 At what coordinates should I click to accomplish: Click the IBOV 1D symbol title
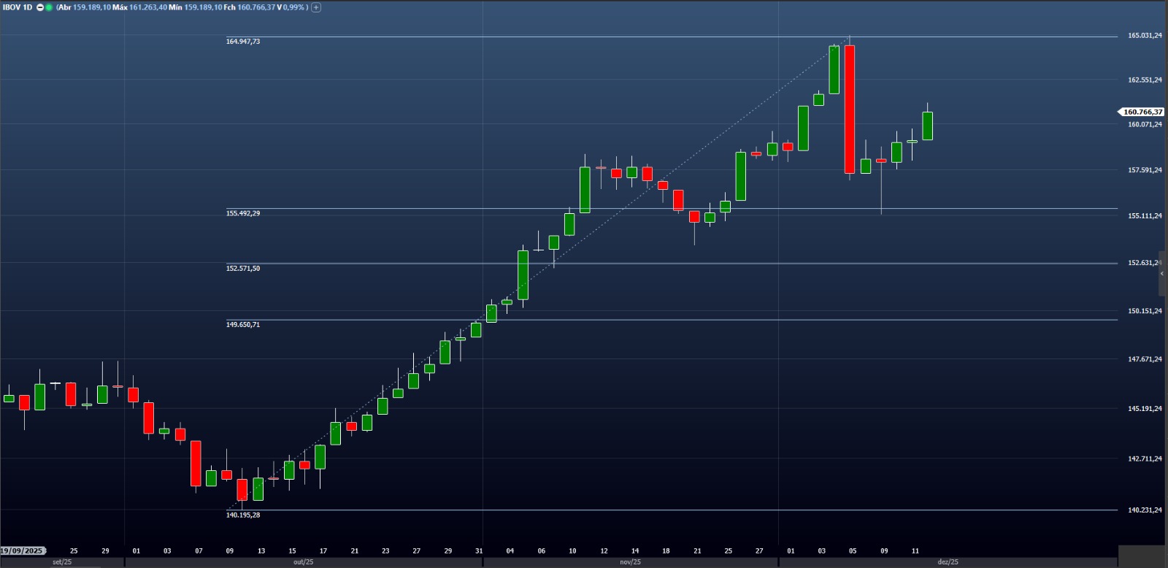18,7
